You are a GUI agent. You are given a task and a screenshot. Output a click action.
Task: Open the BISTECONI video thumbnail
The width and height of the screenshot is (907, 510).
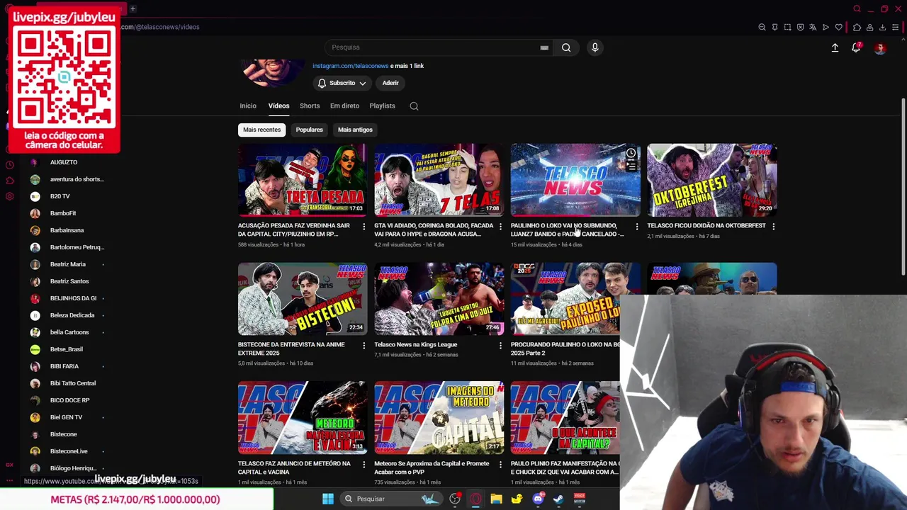[303, 299]
